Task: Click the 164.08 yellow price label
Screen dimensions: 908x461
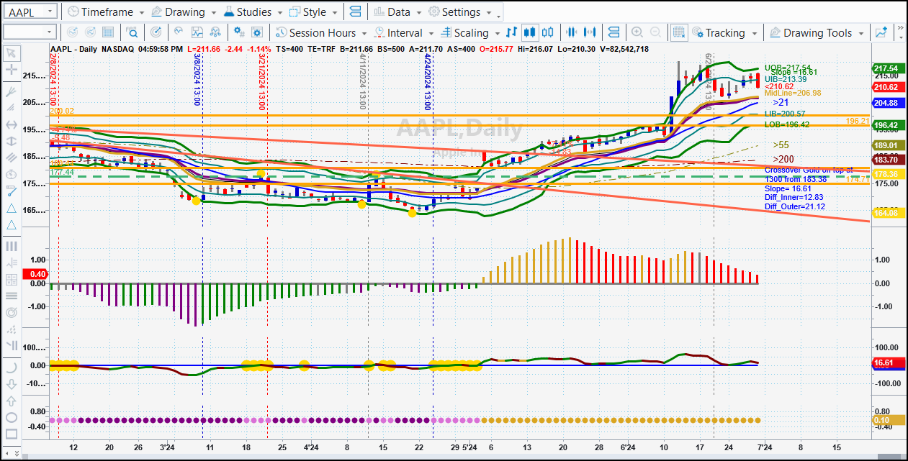Action: [x=889, y=213]
